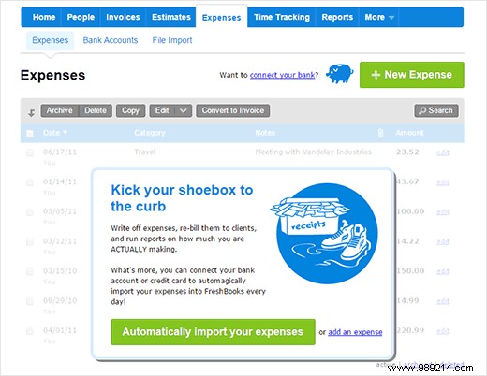
Task: Click the New Expense button
Action: click(x=412, y=75)
